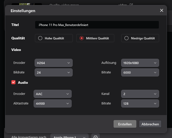Click the Bildrate label
172x138 pixels.
pyautogui.click(x=19, y=72)
